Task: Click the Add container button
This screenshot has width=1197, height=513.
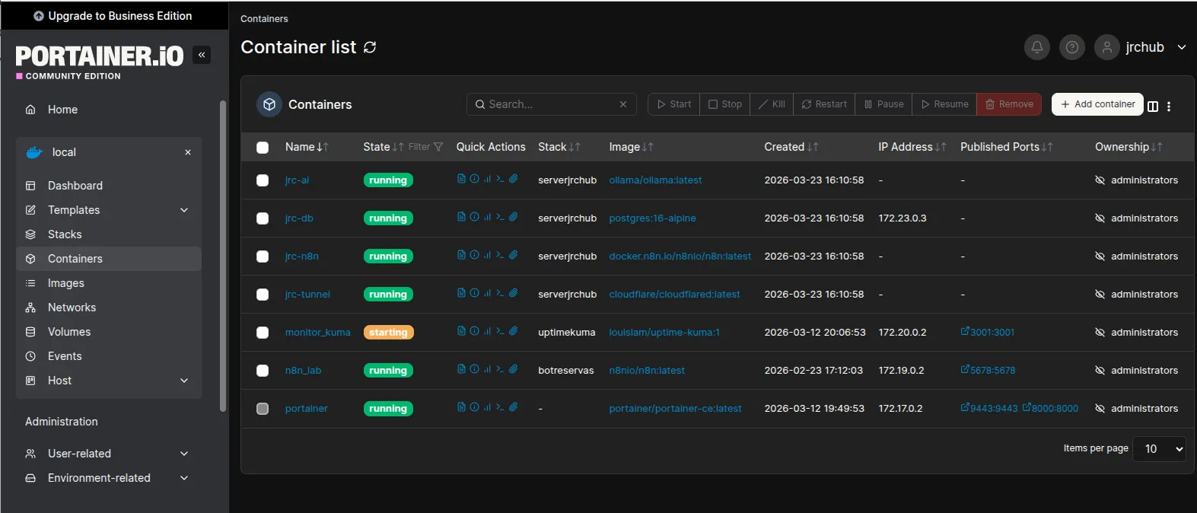Action: point(1097,104)
